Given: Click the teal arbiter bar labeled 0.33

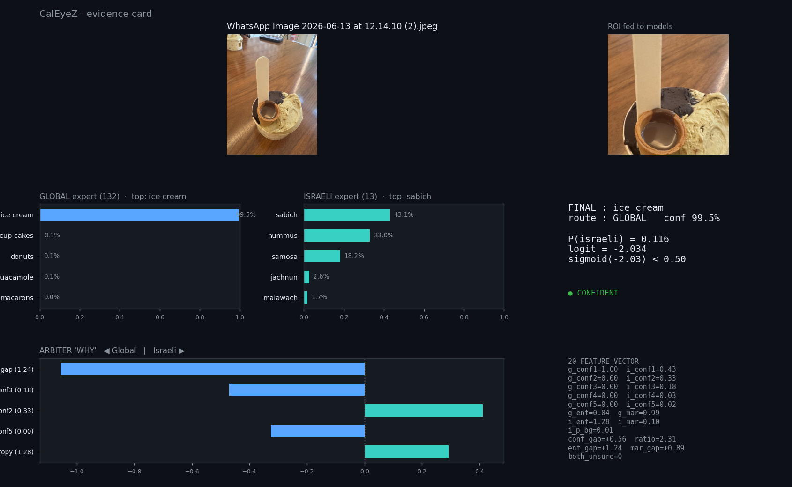Looking at the screenshot, I should click(424, 410).
